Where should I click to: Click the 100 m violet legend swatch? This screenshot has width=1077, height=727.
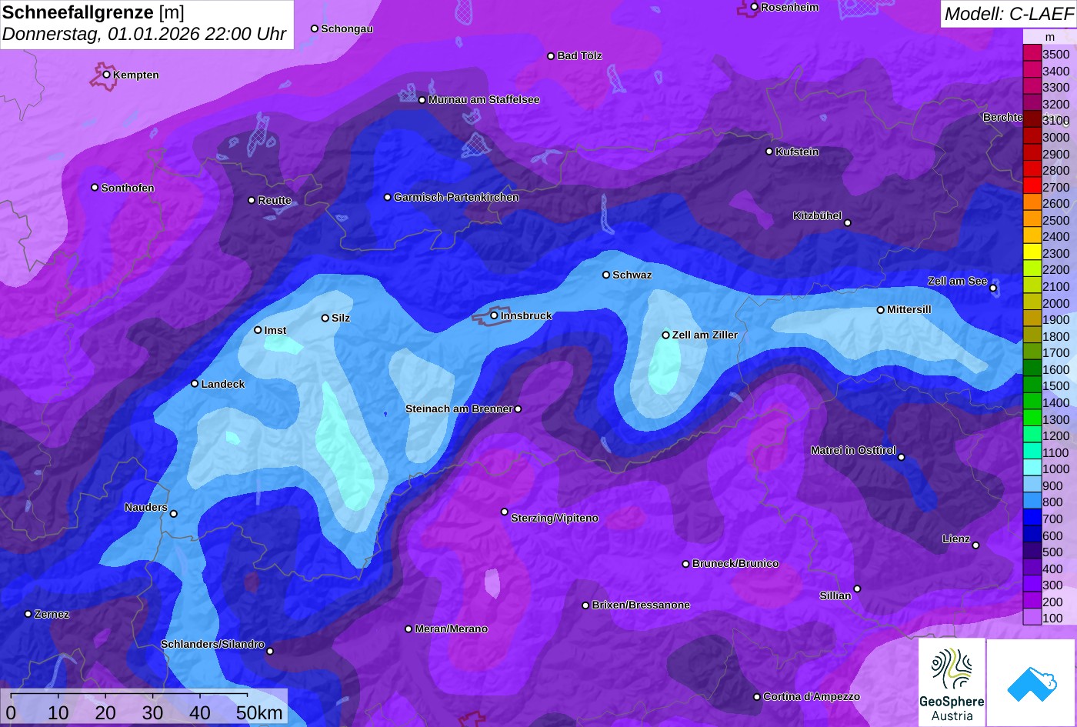(1032, 618)
